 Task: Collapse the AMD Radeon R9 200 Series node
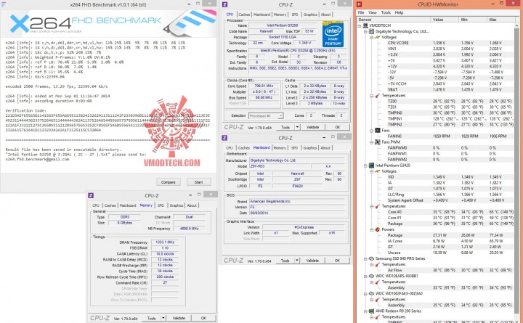(365, 311)
